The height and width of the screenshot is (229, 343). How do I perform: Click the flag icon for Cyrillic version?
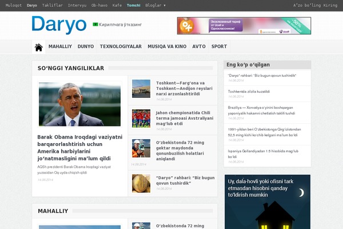pos(95,25)
